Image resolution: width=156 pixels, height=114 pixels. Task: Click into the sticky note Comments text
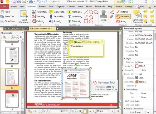click(76, 46)
